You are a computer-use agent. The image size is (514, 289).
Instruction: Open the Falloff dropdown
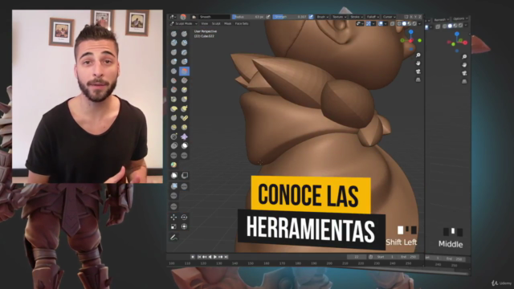click(373, 17)
